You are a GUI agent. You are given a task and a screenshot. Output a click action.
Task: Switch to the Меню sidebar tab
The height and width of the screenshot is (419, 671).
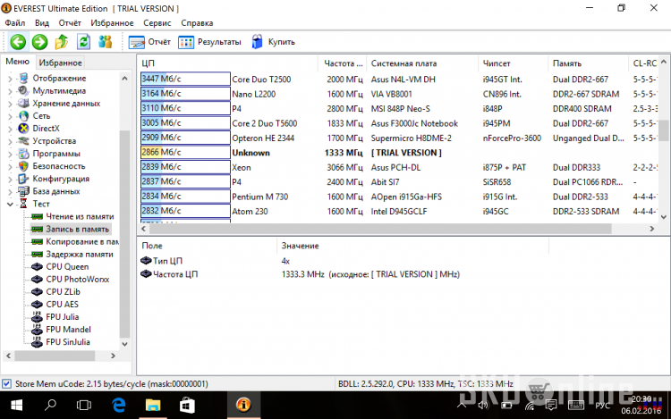click(x=17, y=62)
